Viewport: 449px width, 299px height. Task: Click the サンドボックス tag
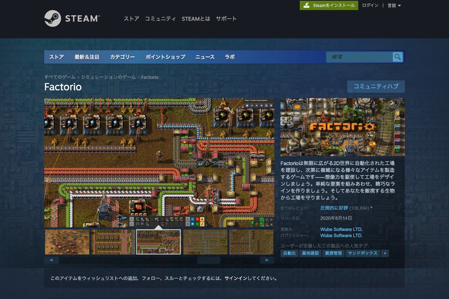click(x=363, y=253)
